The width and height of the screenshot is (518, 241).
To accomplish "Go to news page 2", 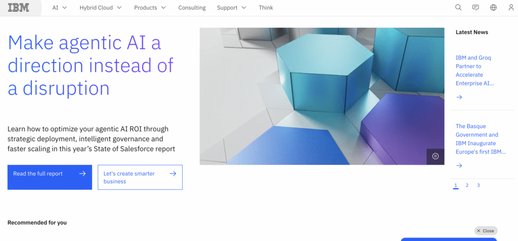I will tap(467, 186).
